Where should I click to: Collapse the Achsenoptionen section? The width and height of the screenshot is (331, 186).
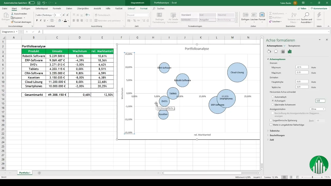click(268, 59)
